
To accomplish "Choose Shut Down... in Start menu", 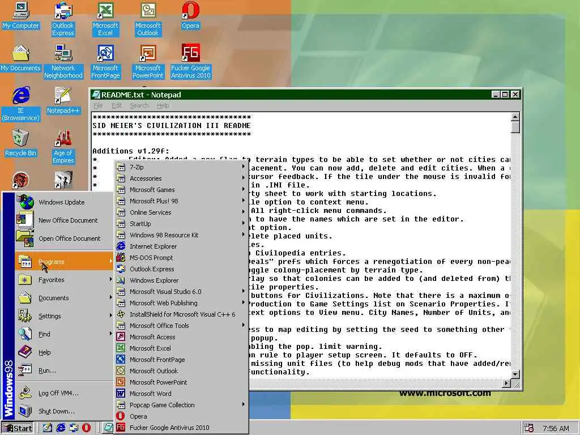I will click(64, 411).
